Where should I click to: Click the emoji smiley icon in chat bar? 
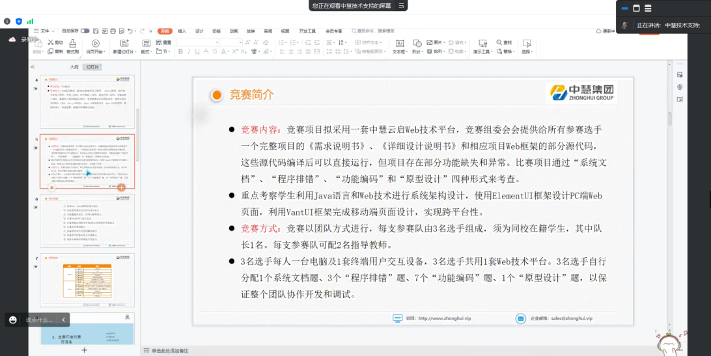13,320
